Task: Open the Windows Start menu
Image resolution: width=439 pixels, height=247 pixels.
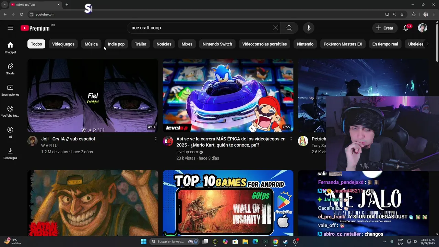Action: click(x=144, y=242)
